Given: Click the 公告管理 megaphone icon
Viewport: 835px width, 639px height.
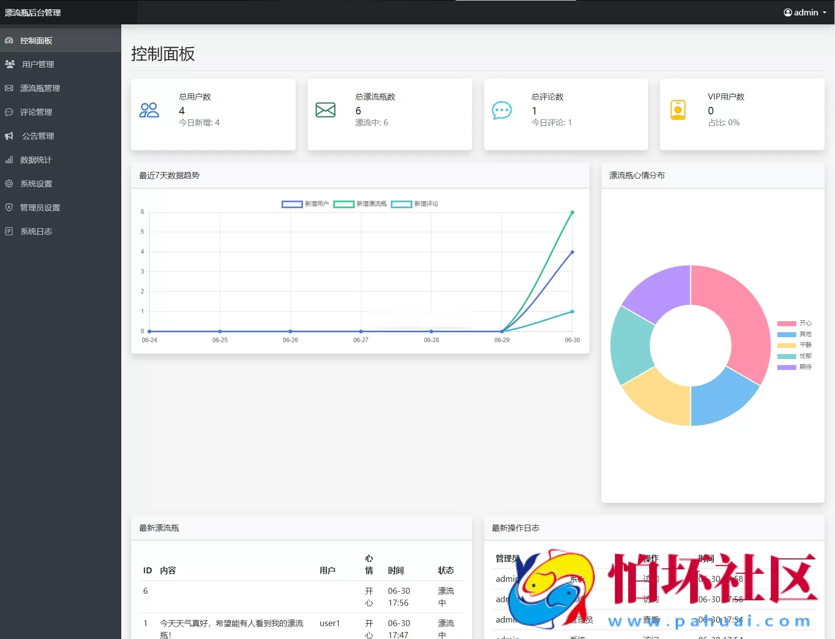Looking at the screenshot, I should point(9,136).
